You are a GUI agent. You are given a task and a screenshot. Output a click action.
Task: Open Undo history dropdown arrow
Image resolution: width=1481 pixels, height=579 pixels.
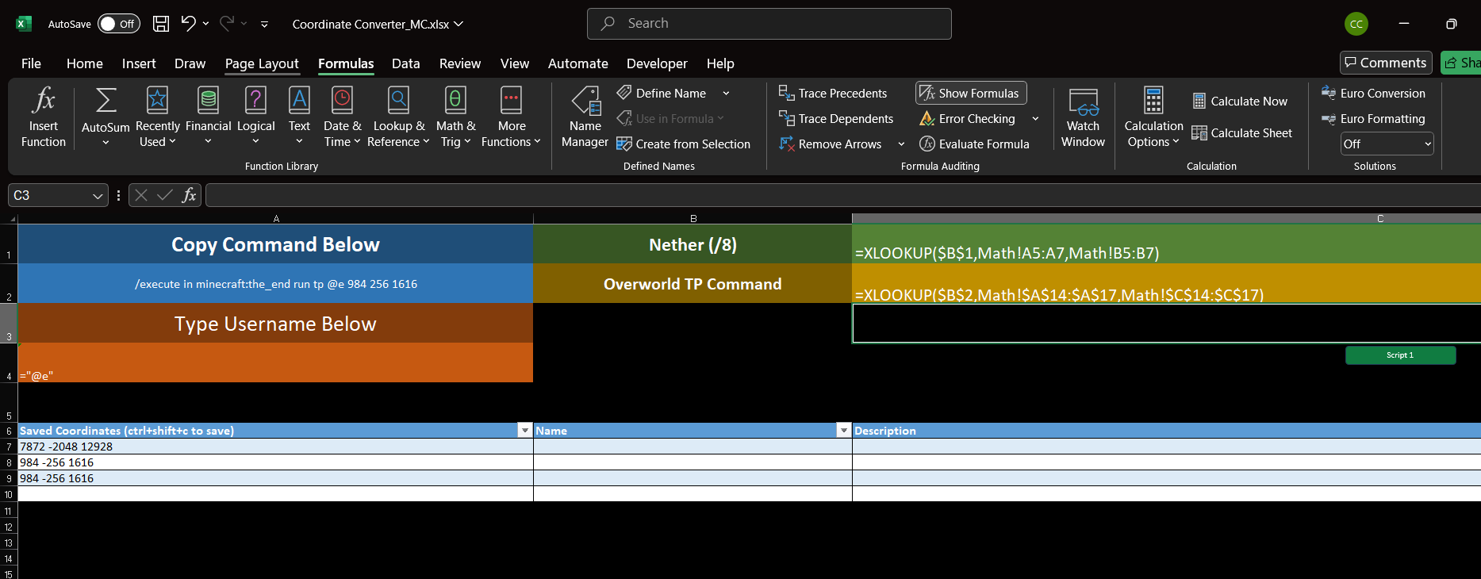click(206, 24)
